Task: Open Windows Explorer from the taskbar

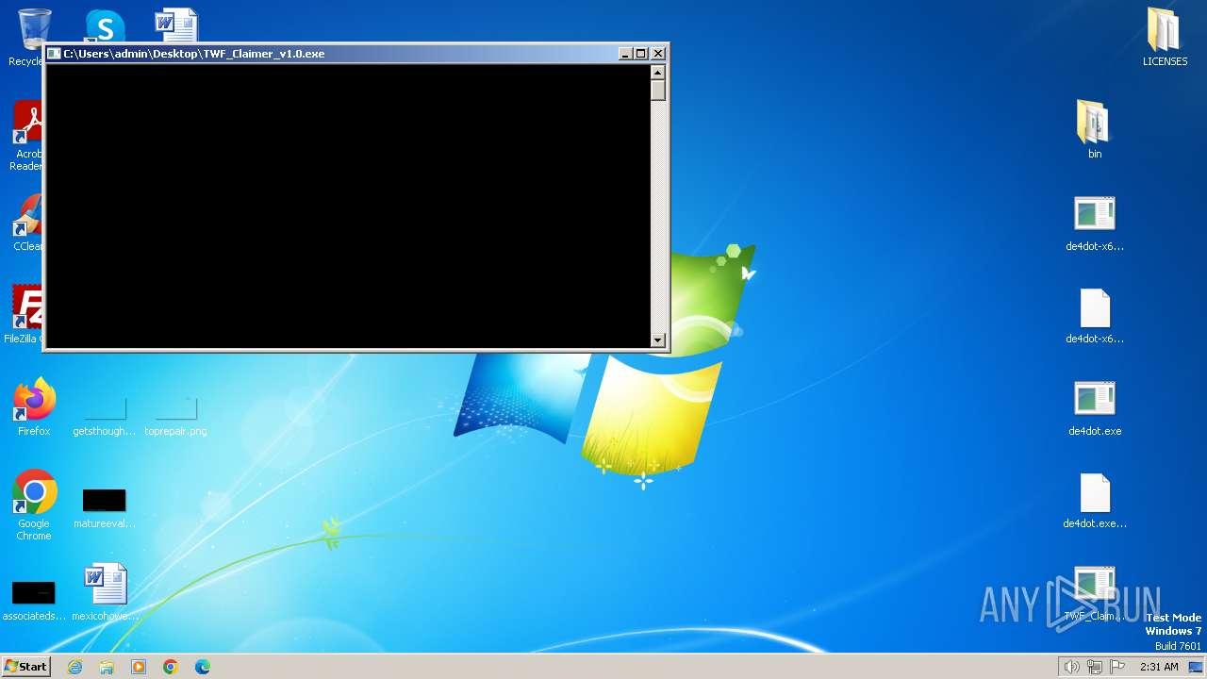Action: pyautogui.click(x=107, y=667)
